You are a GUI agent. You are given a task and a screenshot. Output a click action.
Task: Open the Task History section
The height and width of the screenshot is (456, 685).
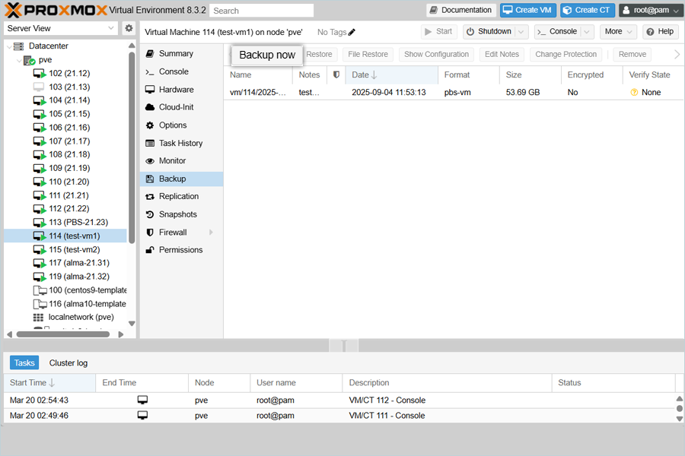point(180,143)
